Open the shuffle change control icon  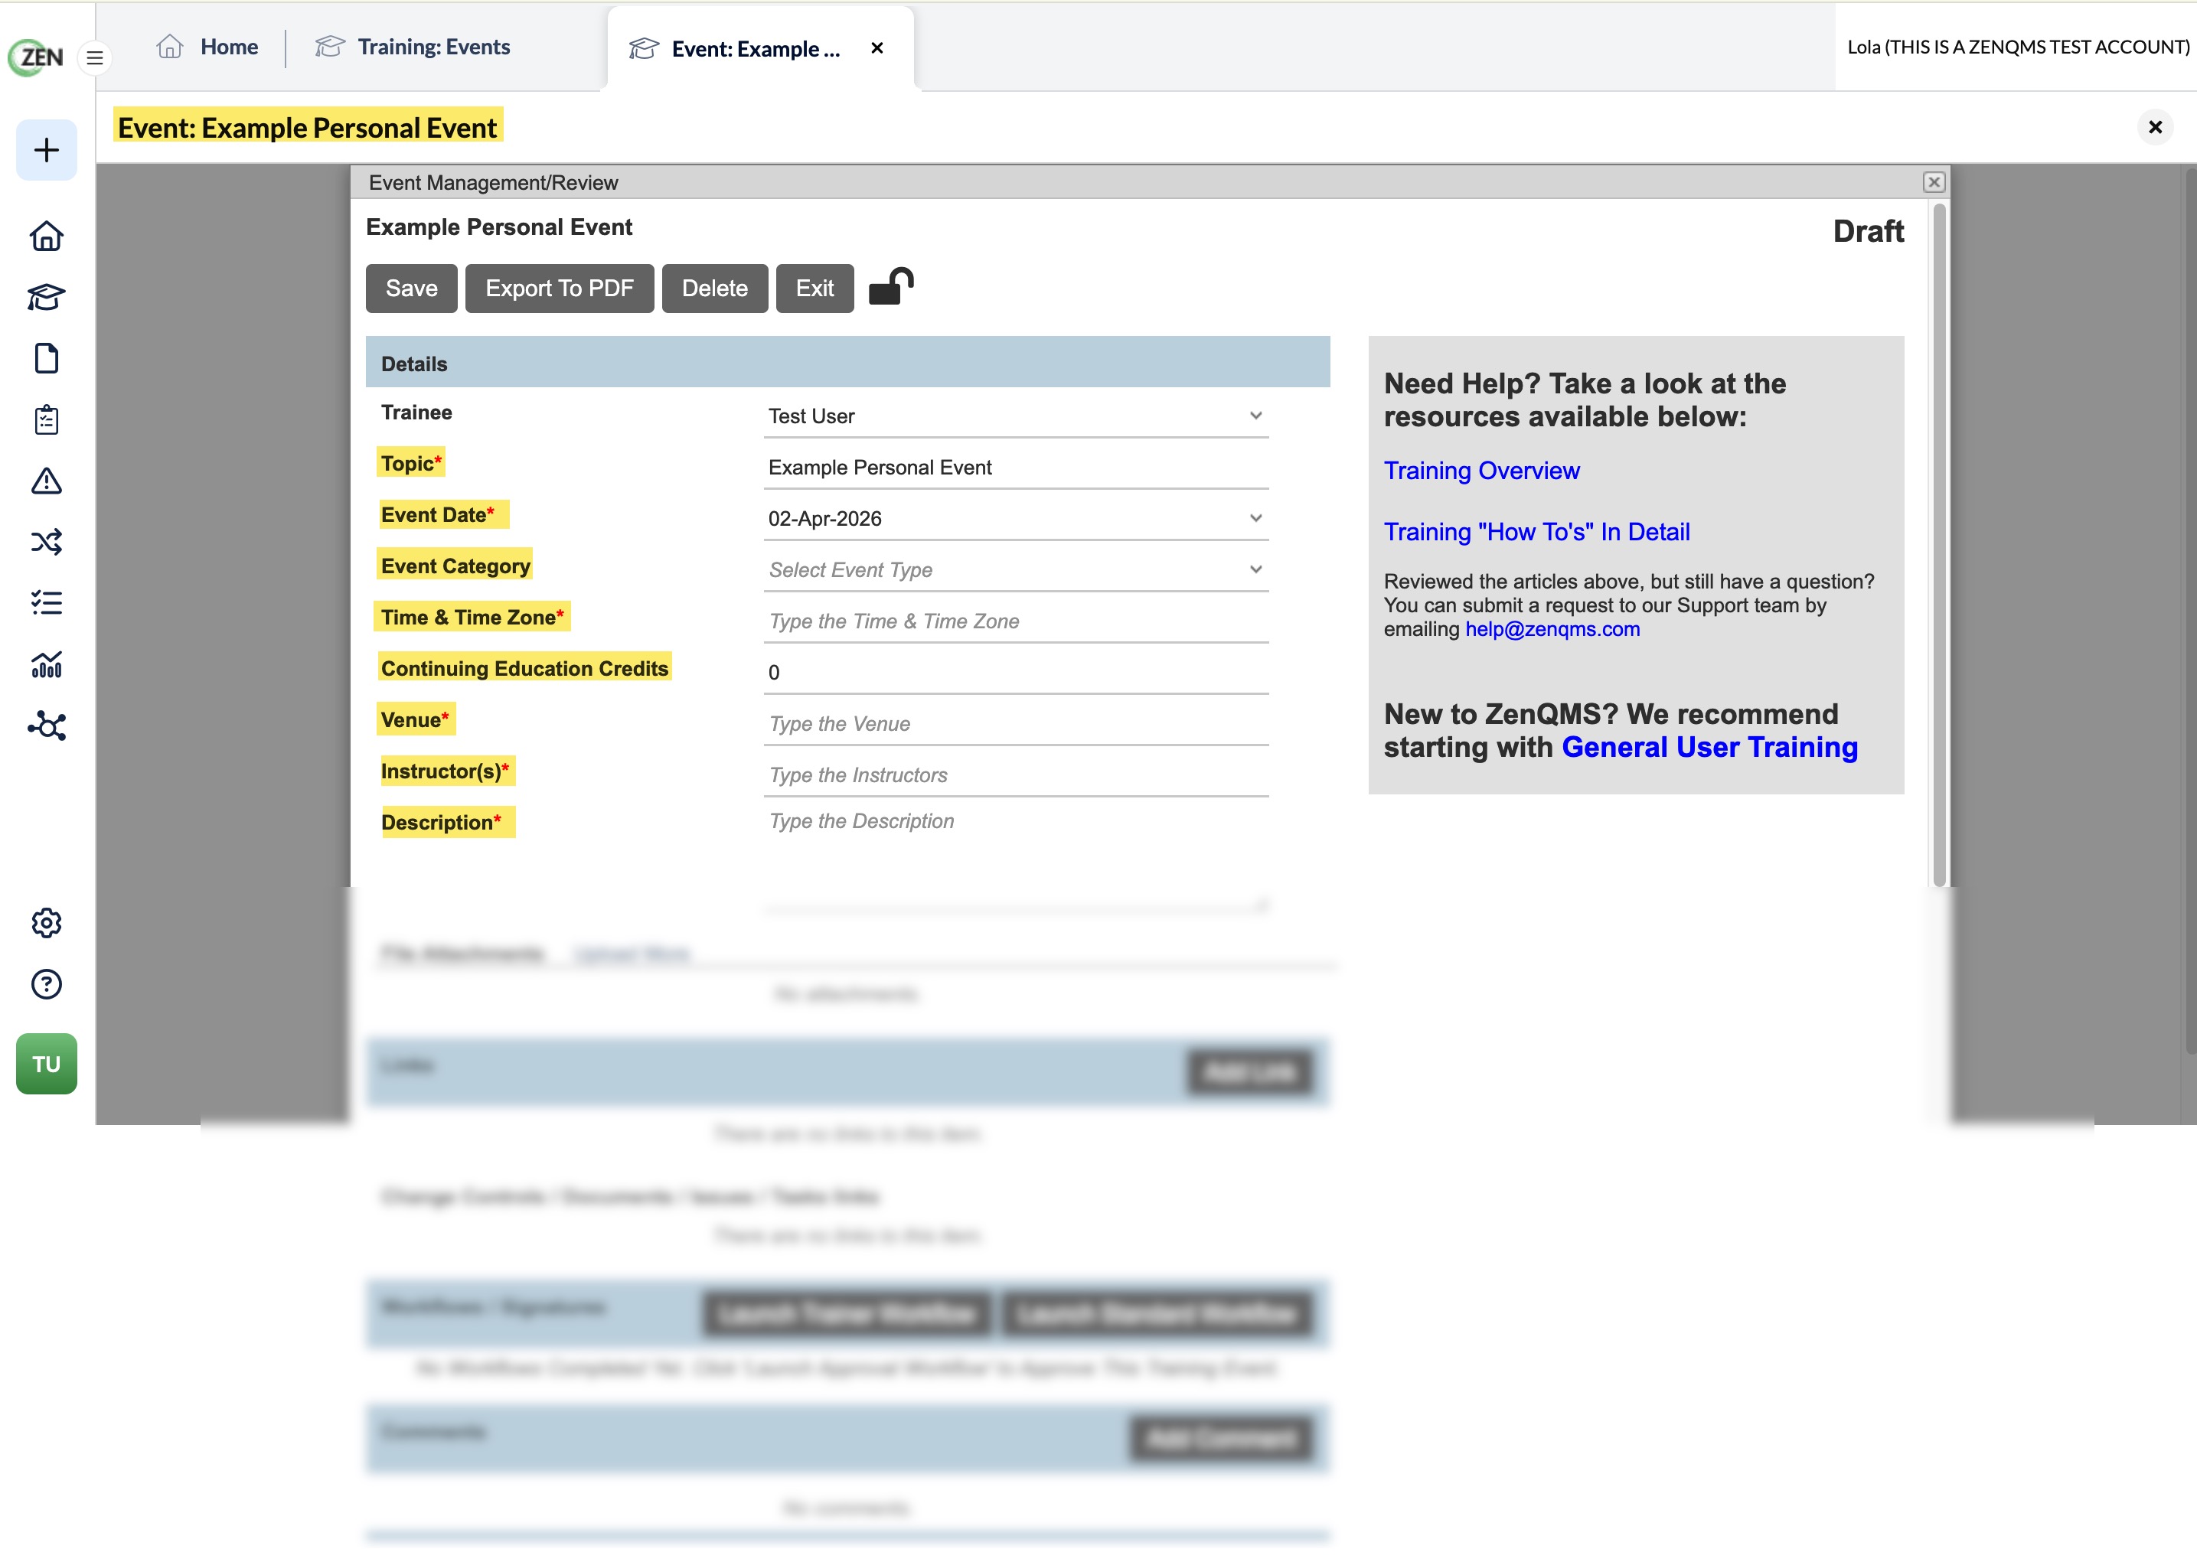tap(46, 542)
